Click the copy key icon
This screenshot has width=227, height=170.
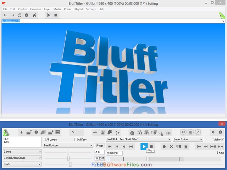pos(178,147)
